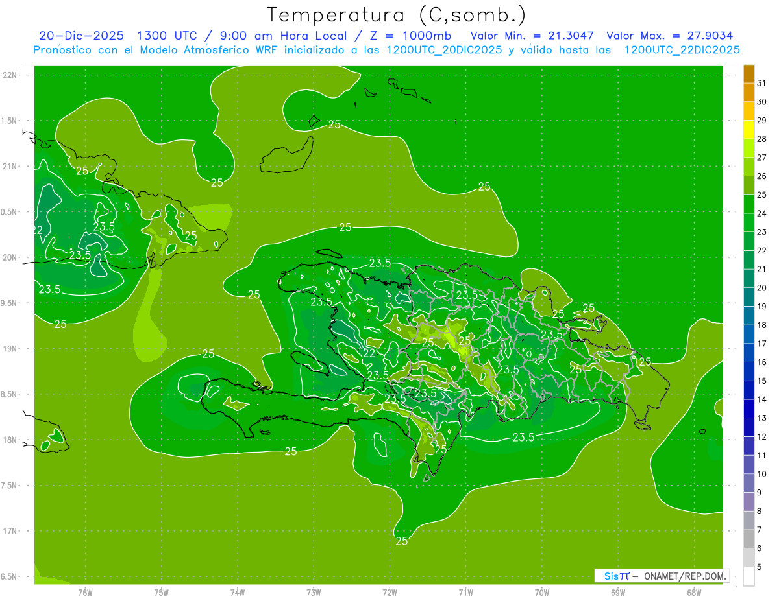Click the "22" value on the color scale
Screen dimensions: 779x601
pos(761,250)
